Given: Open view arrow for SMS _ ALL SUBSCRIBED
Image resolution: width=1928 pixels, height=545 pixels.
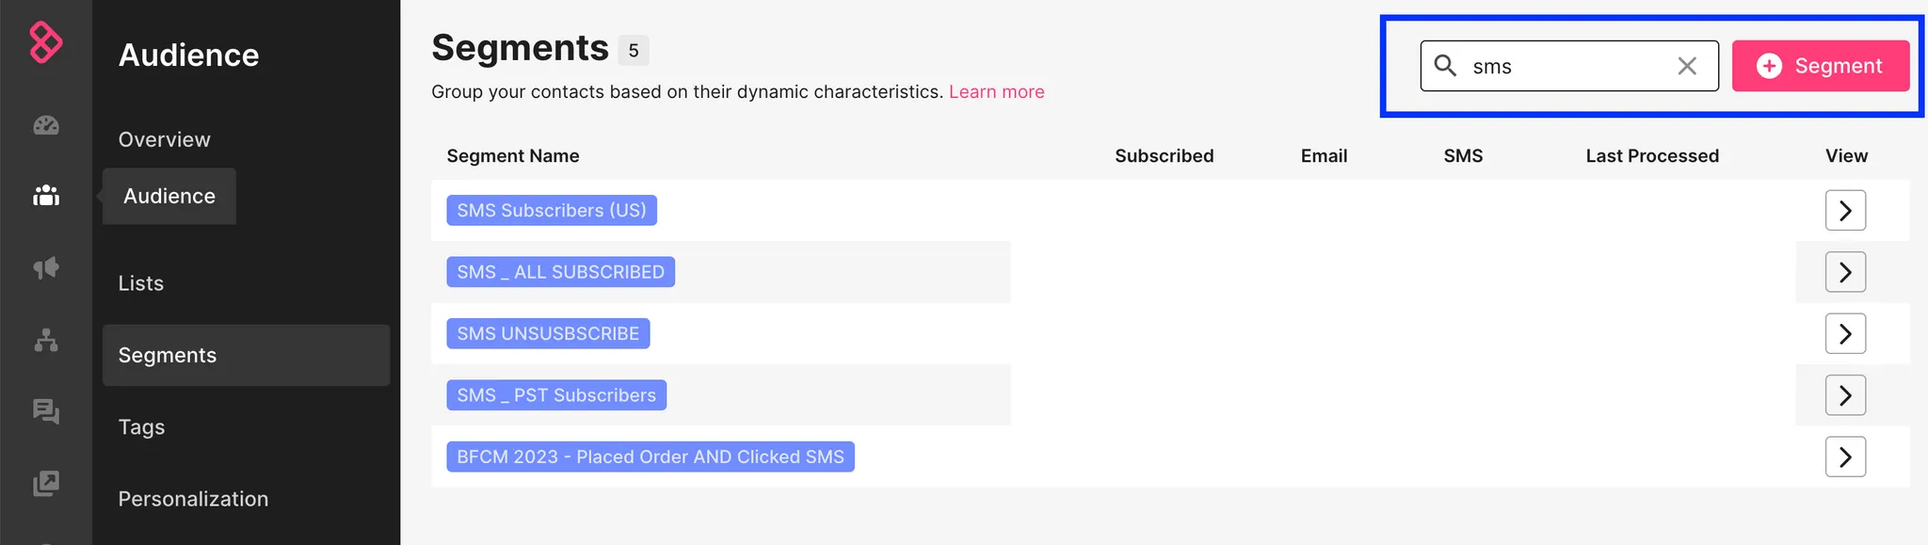Looking at the screenshot, I should tap(1845, 272).
